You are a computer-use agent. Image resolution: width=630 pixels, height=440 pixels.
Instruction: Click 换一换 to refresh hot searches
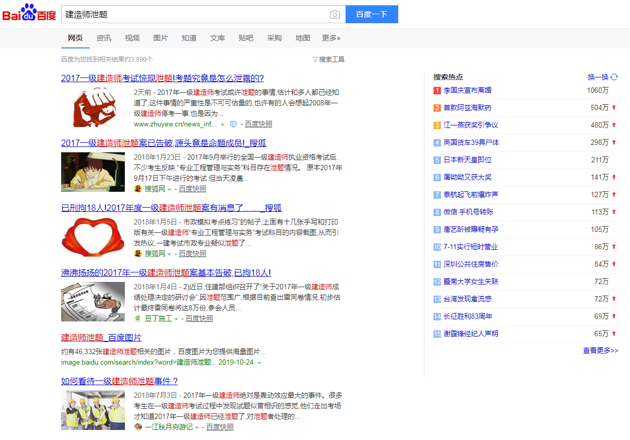pyautogui.click(x=598, y=77)
